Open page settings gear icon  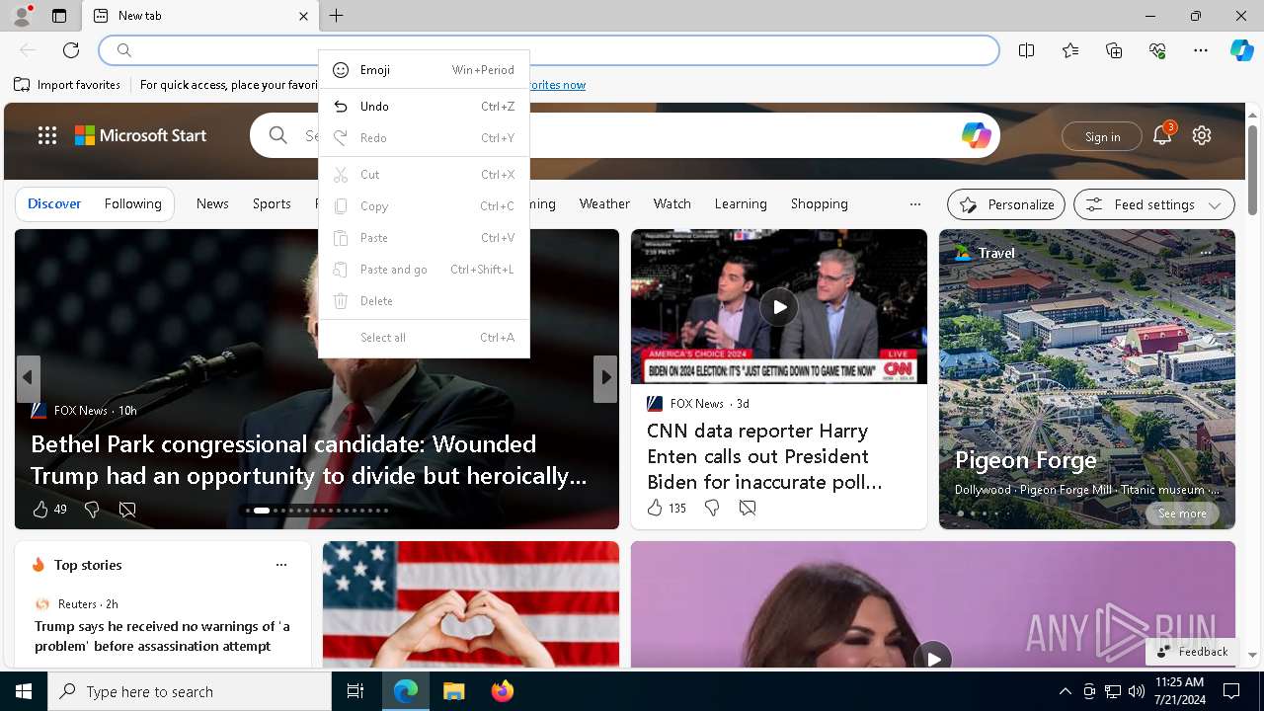(x=1202, y=135)
